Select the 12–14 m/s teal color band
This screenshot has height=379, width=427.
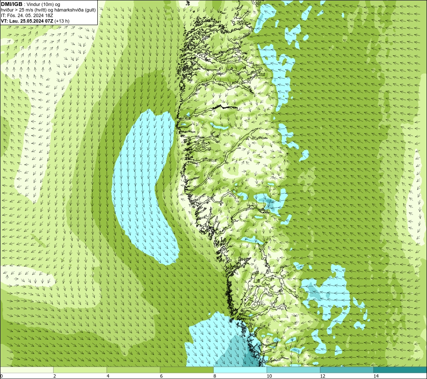(347, 370)
